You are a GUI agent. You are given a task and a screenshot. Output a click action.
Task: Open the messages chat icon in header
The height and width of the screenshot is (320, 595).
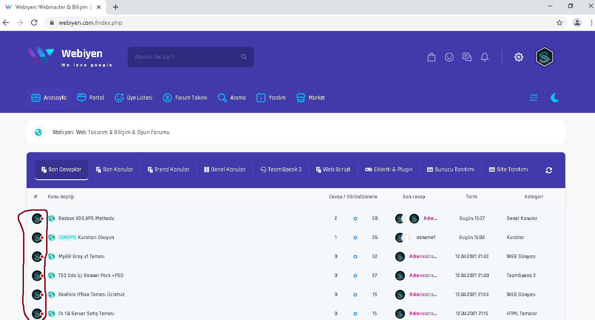pos(467,57)
